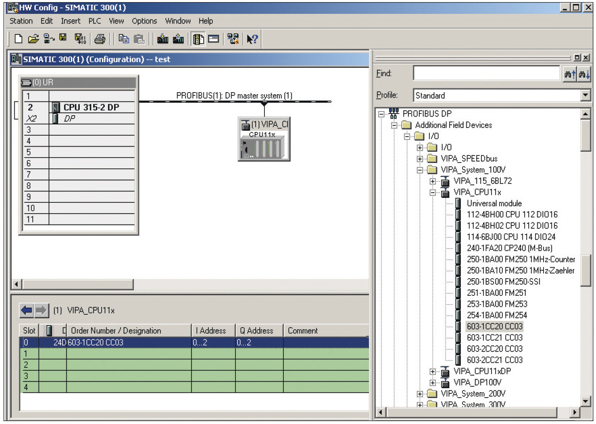Expand the VIPA_DP100V node
Image resolution: width=596 pixels, height=424 pixels.
(433, 383)
